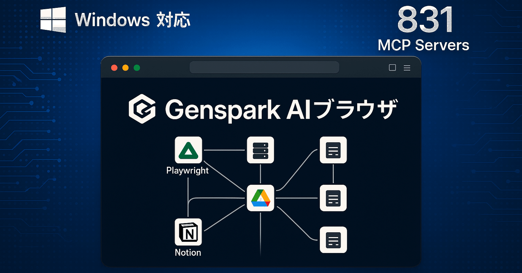This screenshot has width=522, height=273.
Task: Select the server rack icon
Action: 260,150
